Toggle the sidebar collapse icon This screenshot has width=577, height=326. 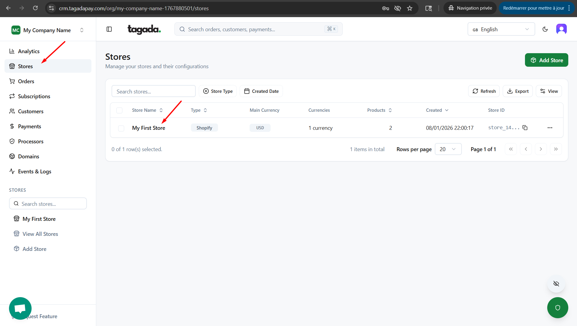109,29
